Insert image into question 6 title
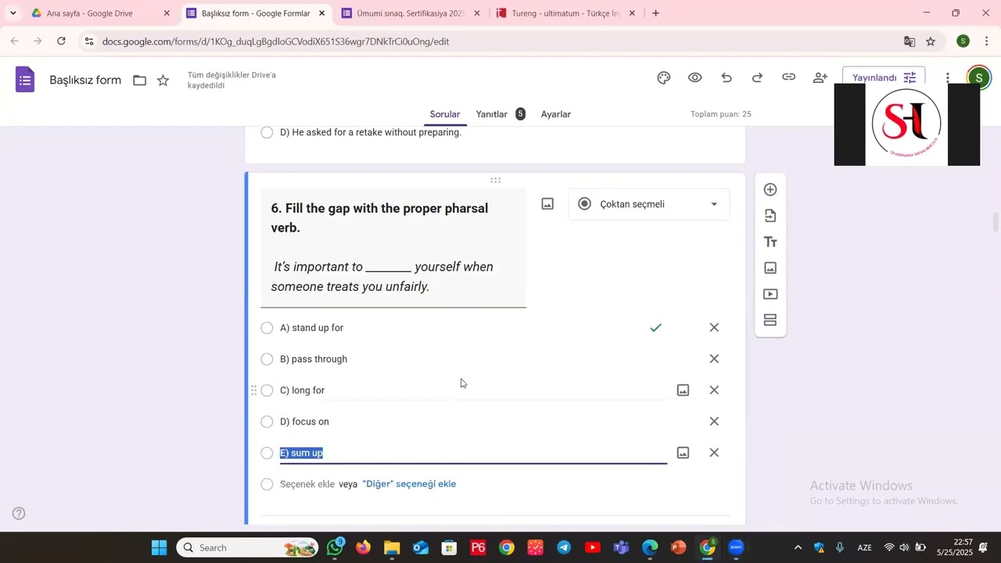Viewport: 1001px width, 563px height. (547, 204)
